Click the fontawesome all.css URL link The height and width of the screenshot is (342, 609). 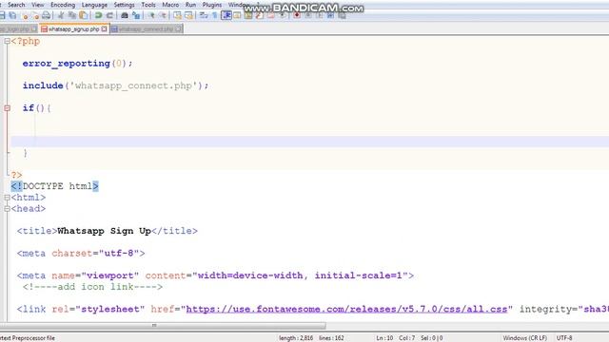(x=346, y=309)
